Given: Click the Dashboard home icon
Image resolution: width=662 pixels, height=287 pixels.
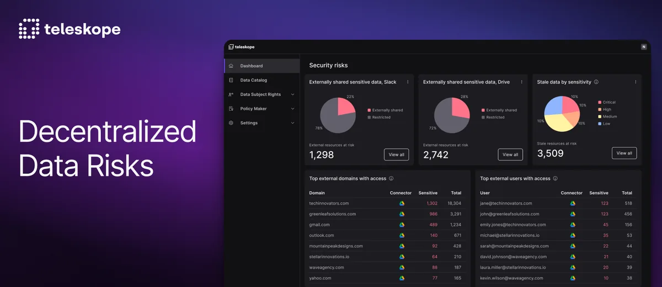Looking at the screenshot, I should click(x=231, y=66).
